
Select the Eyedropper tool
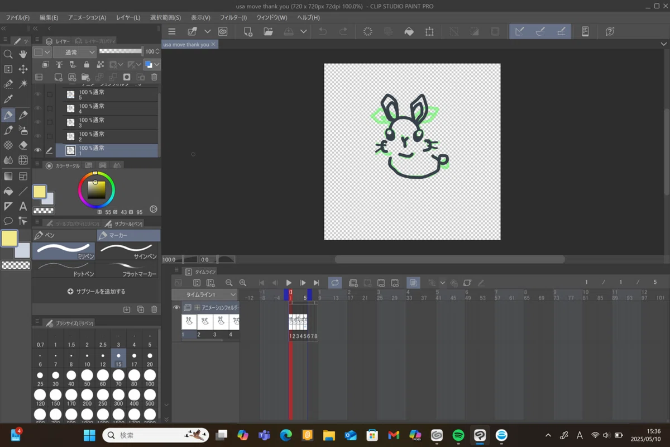[8, 99]
